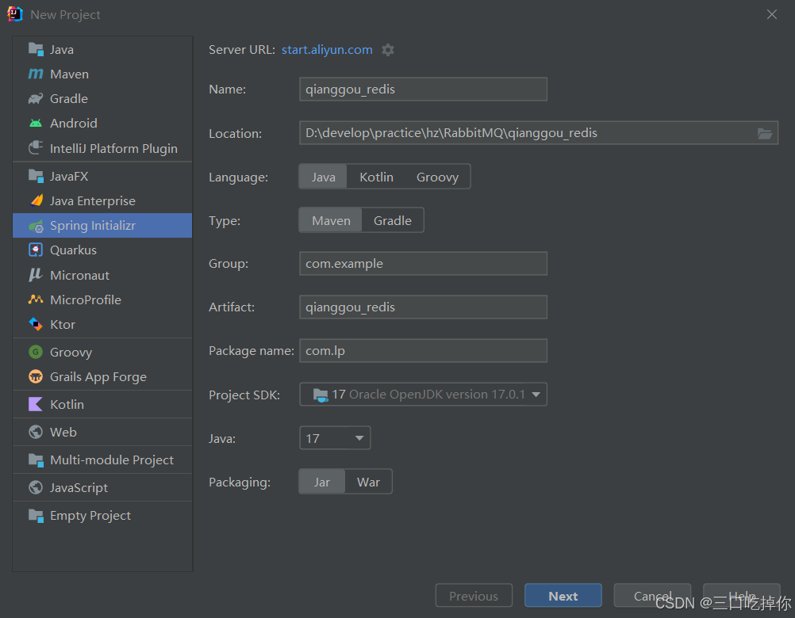795x618 pixels.
Task: Close the New Project dialog
Action: pos(772,14)
